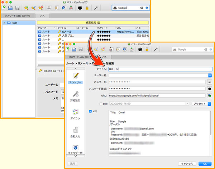Lock databases padlock icon in back window
215x169 pixels.
pos(87,8)
